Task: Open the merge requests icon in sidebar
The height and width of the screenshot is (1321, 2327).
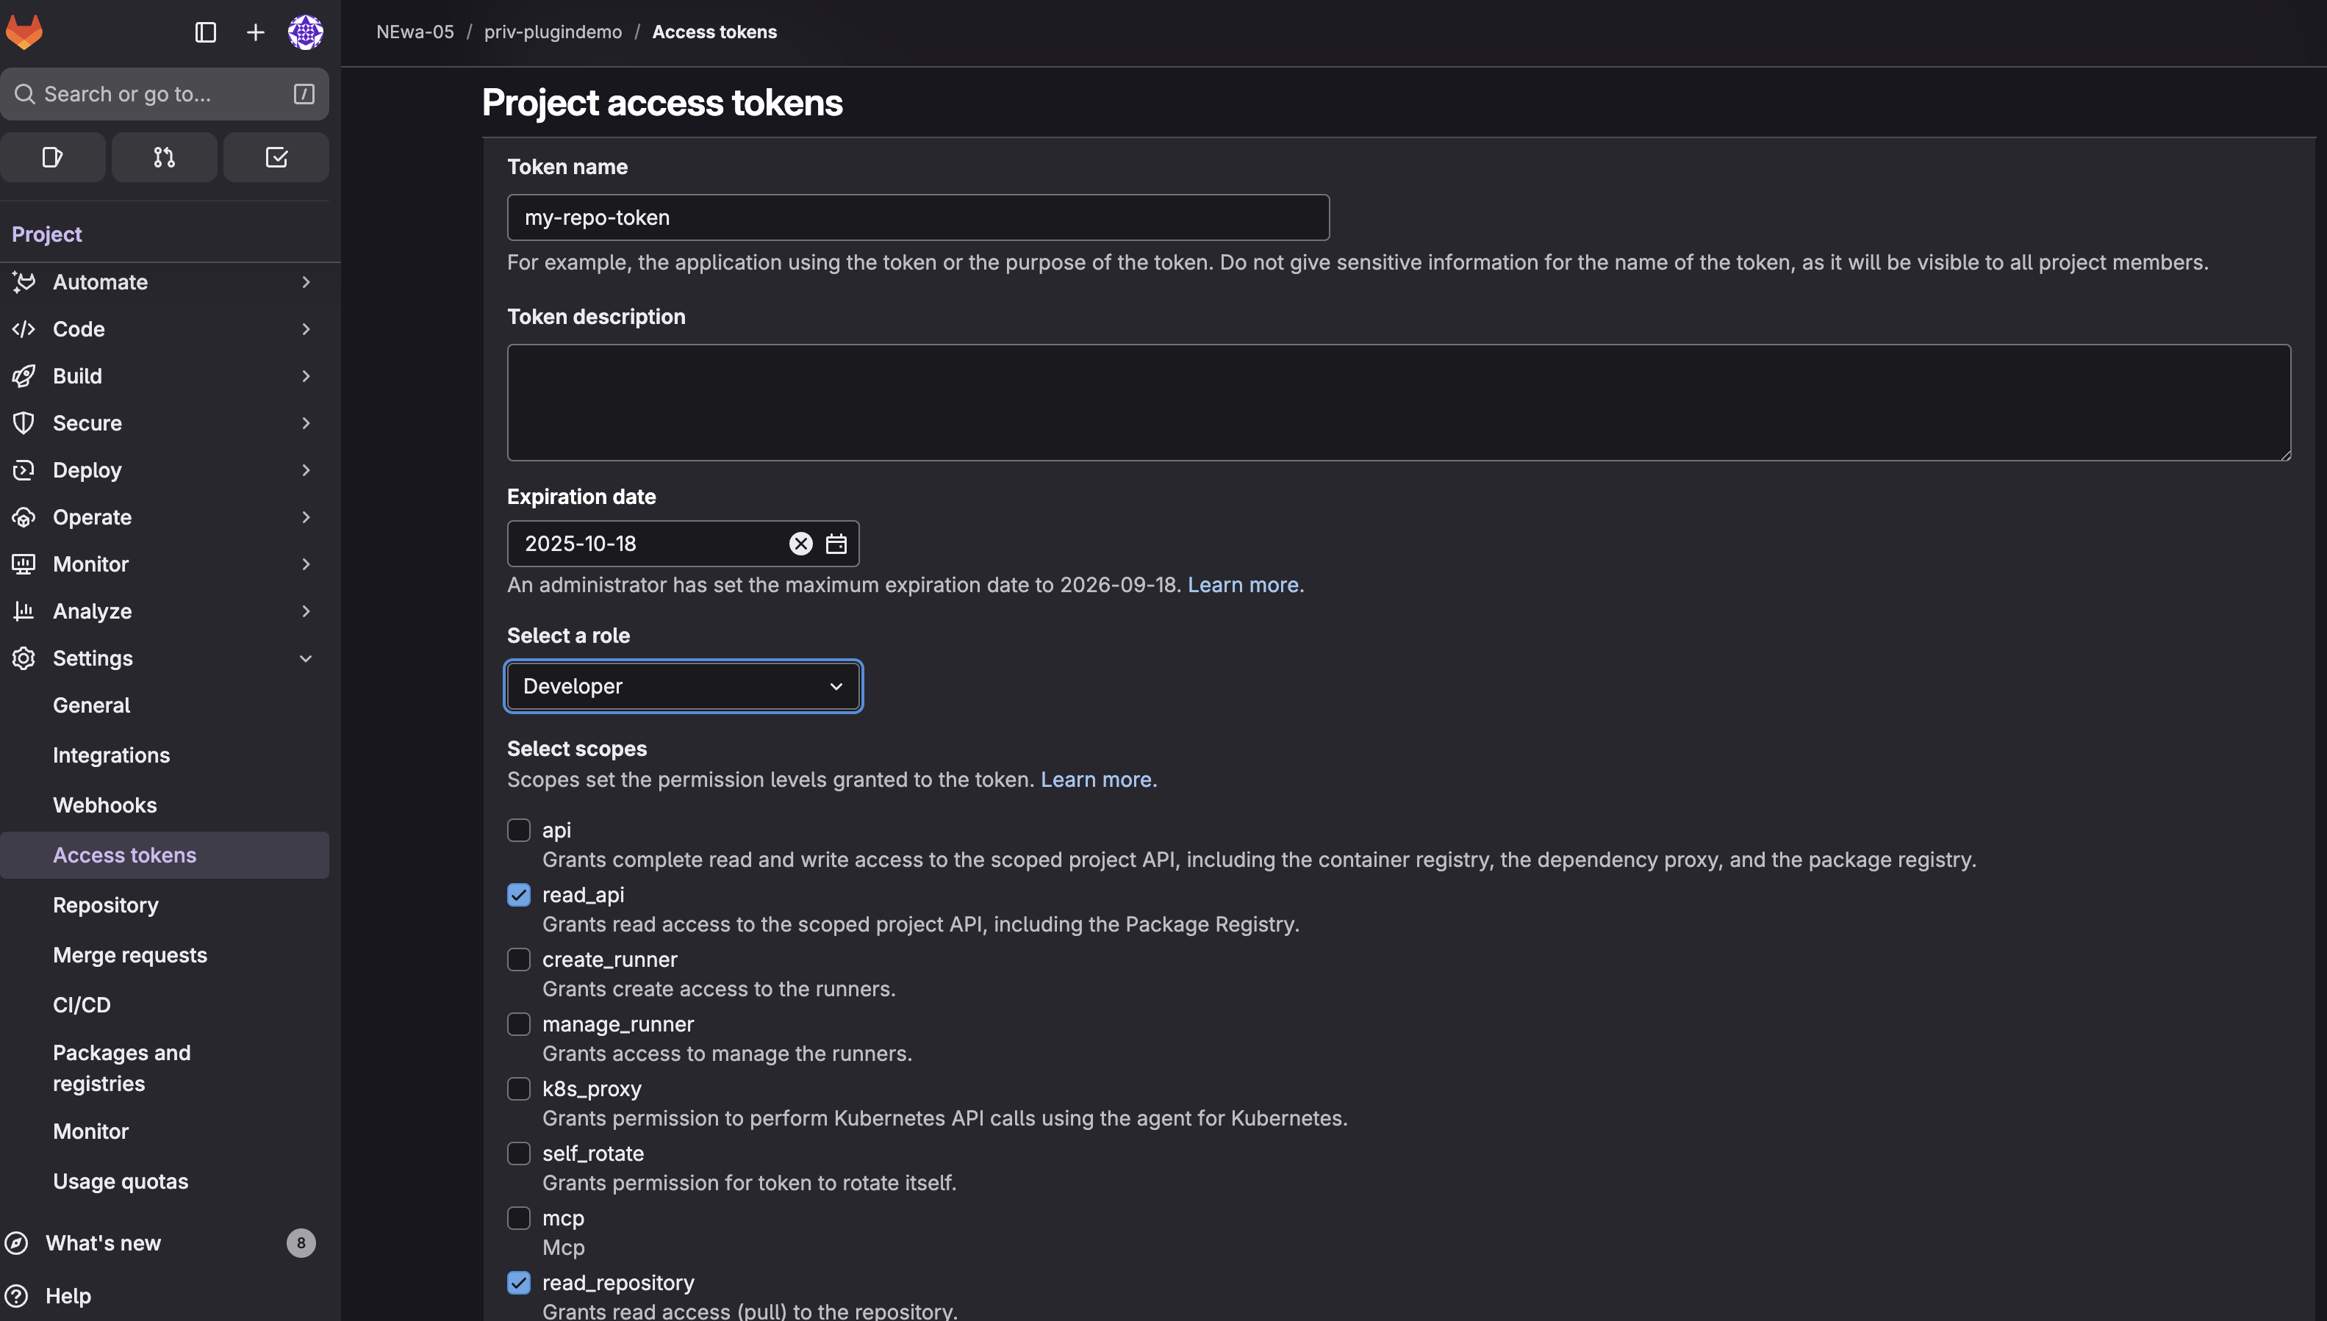Action: point(164,157)
